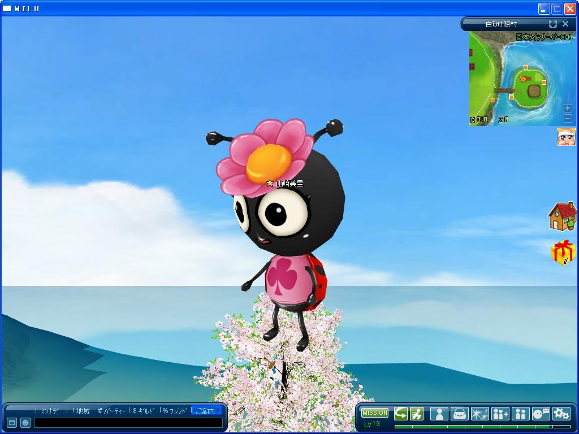Open the sparkle skills icon
This screenshot has height=434, width=579.
coord(479,414)
